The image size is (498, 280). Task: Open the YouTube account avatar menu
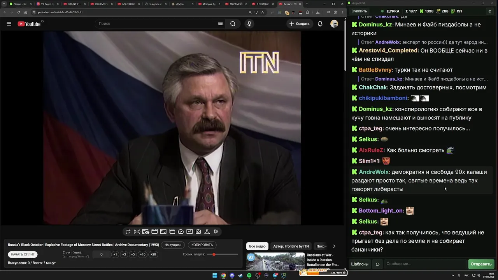click(334, 24)
